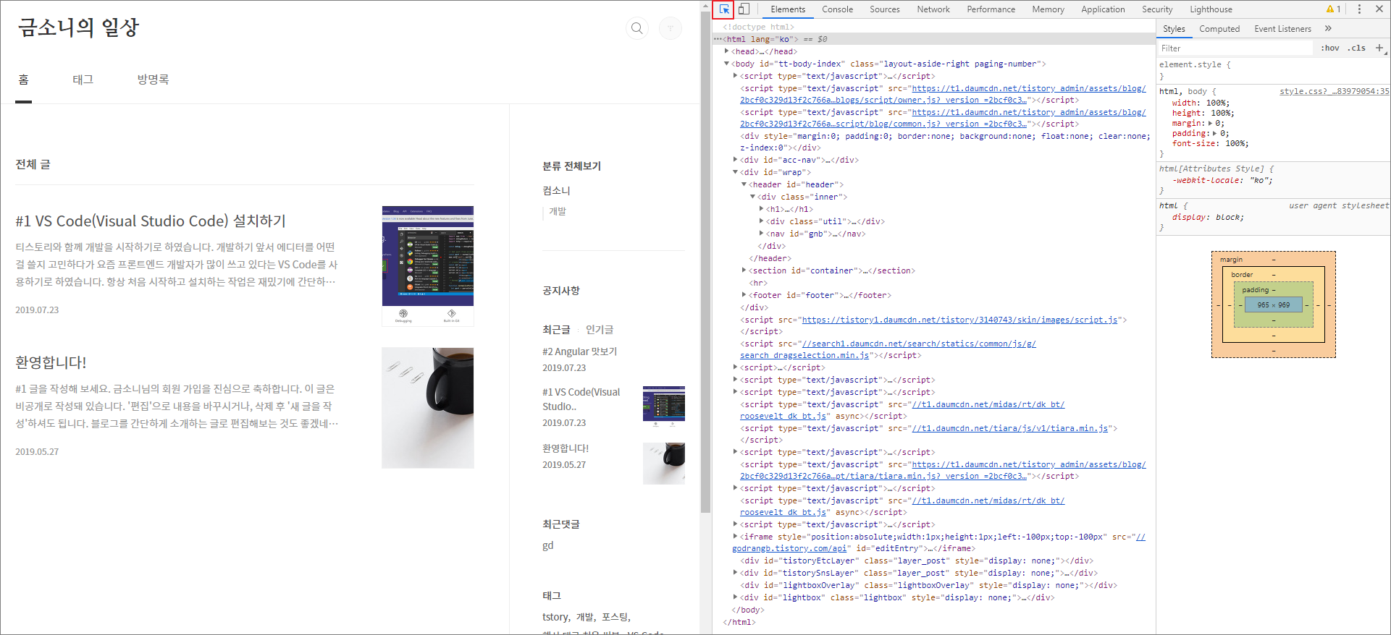Expand the footer element node

point(744,295)
